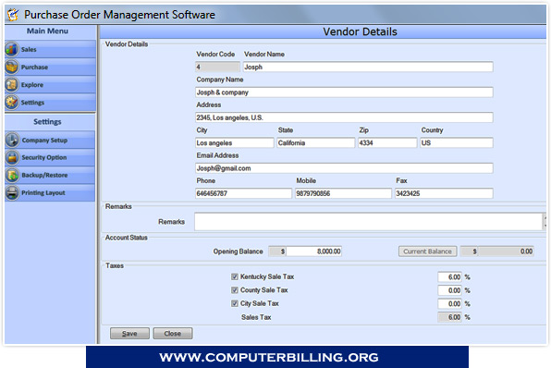The width and height of the screenshot is (551, 368).
Task: Click the Current Balance button
Action: pyautogui.click(x=428, y=251)
